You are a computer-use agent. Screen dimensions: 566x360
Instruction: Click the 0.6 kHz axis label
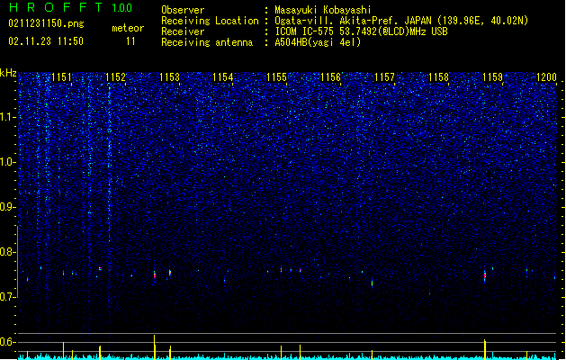click(8, 342)
